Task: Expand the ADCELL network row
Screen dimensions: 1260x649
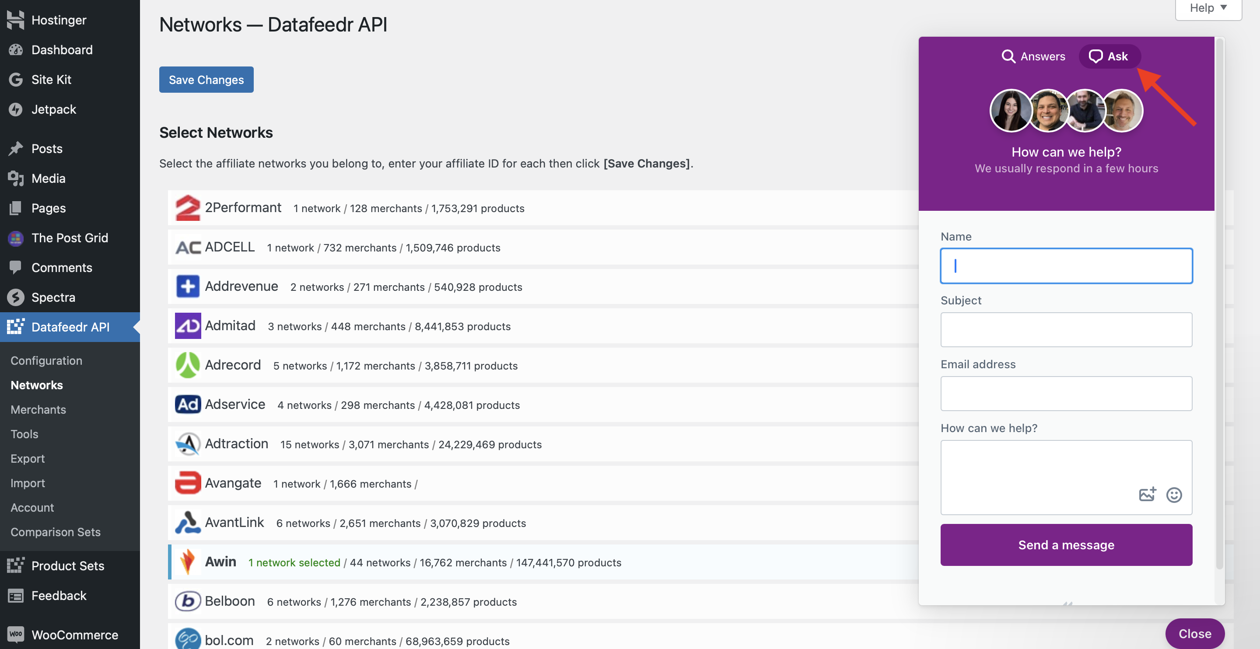Action: pyautogui.click(x=543, y=248)
